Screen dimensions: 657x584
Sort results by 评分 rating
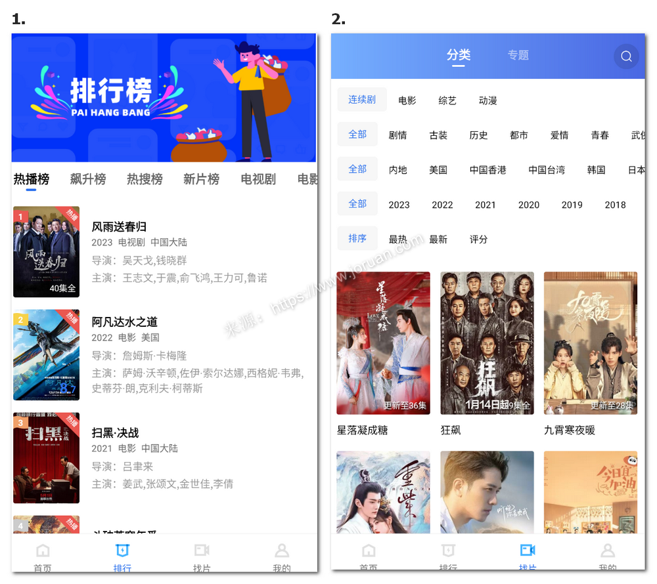[479, 240]
